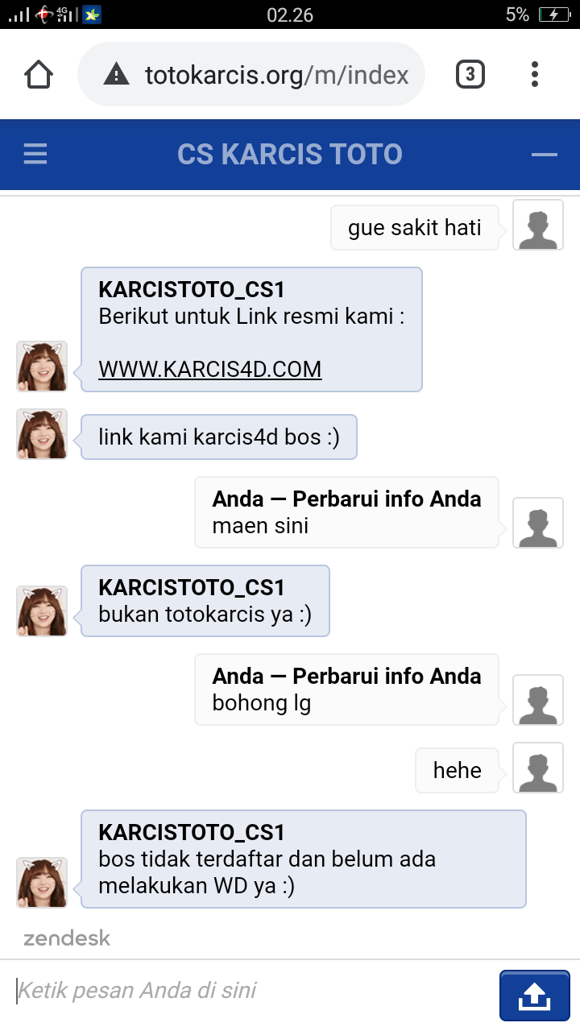Type in the 'Ketik pesan Anda di sini' field
580x1031 pixels.
click(250, 990)
